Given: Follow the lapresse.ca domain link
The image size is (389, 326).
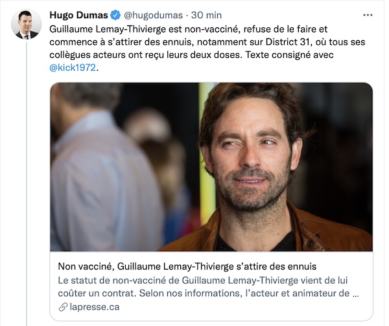Looking at the screenshot, I should coord(95,307).
